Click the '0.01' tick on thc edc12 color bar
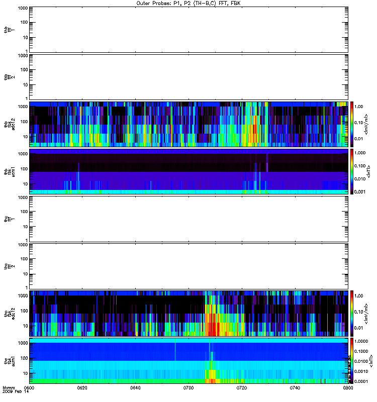377x402 pixels. (x=359, y=328)
